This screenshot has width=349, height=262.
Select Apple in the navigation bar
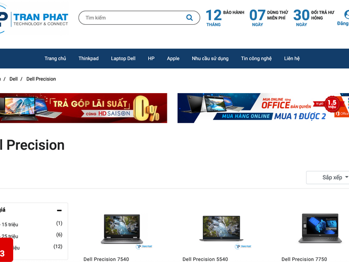[173, 58]
